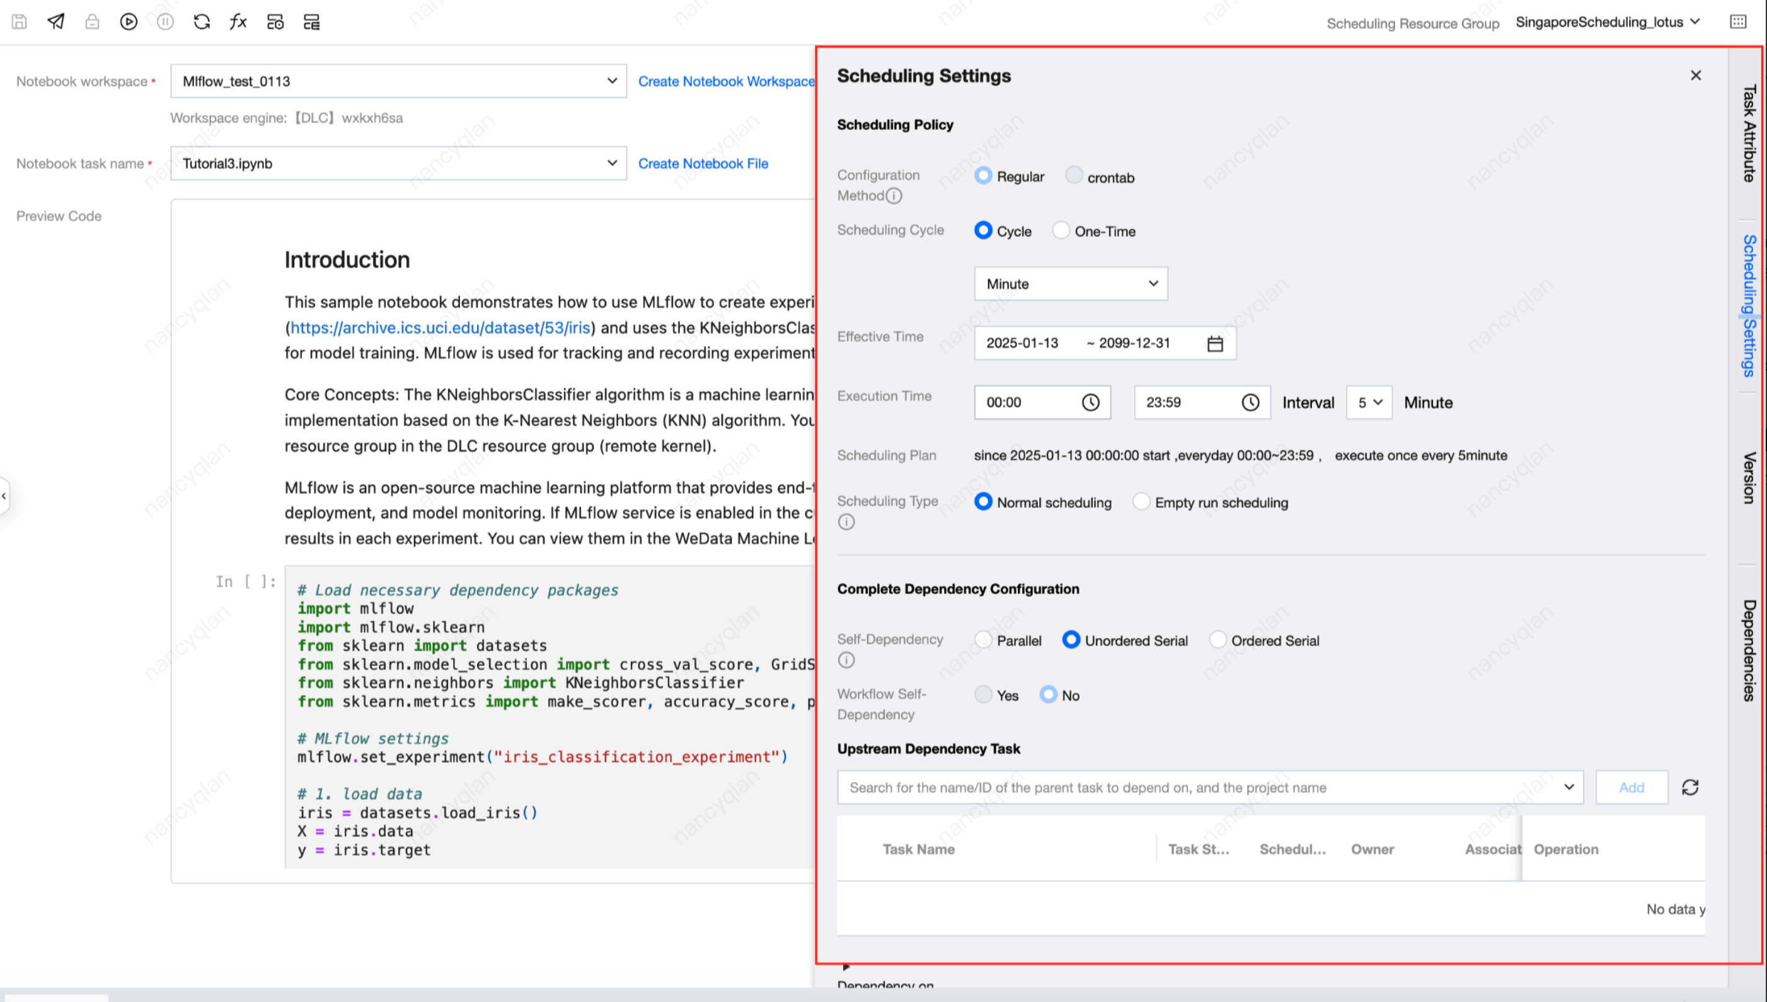Open the Minute cycle dropdown
This screenshot has width=1767, height=1002.
(x=1071, y=284)
